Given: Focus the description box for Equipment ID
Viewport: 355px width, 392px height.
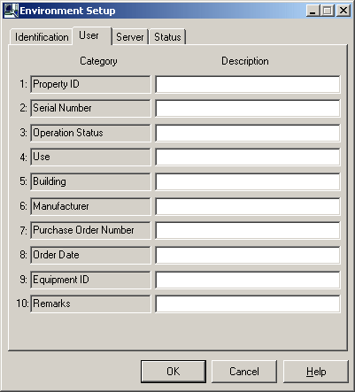Looking at the screenshot, I should pos(248,280).
